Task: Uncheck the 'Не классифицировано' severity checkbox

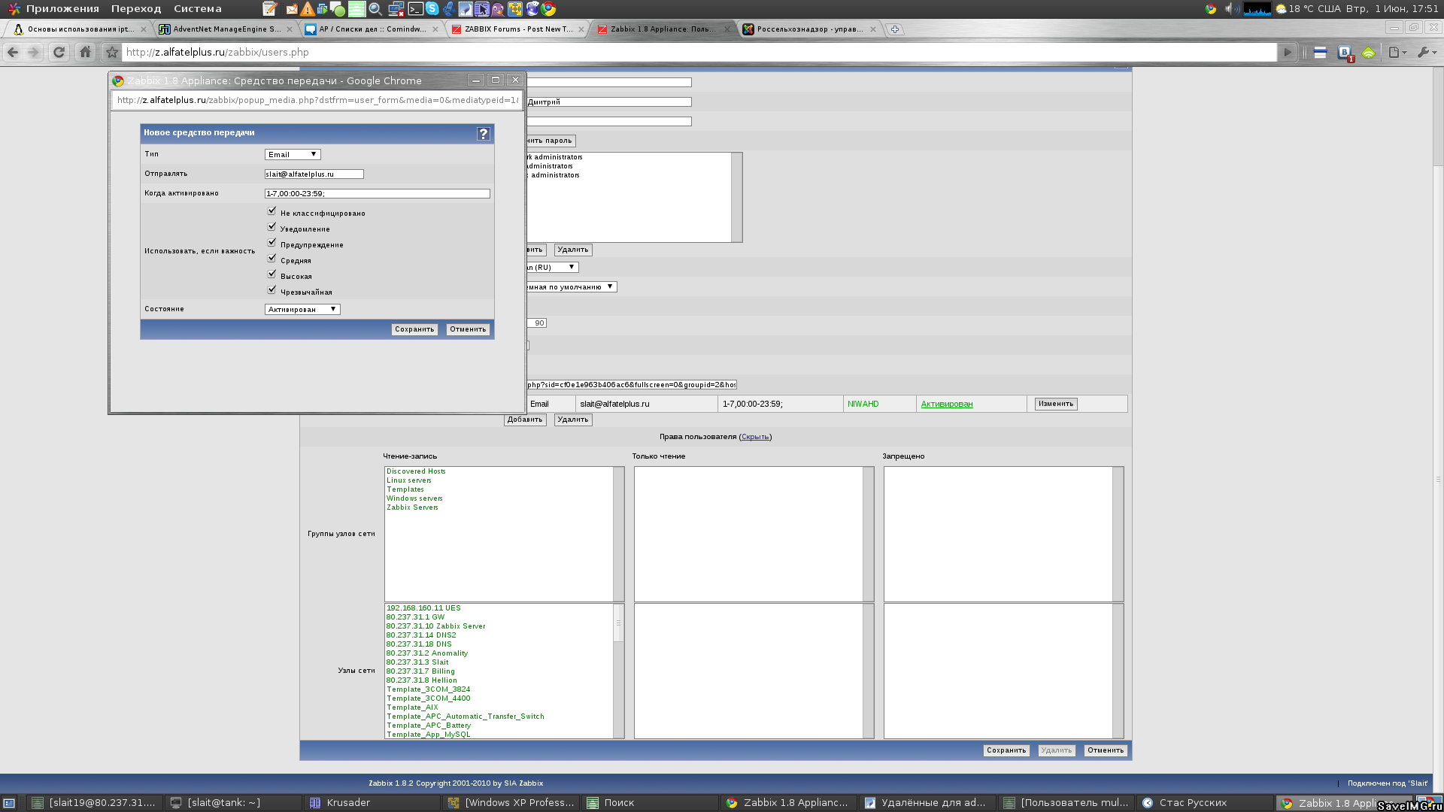Action: coord(272,211)
